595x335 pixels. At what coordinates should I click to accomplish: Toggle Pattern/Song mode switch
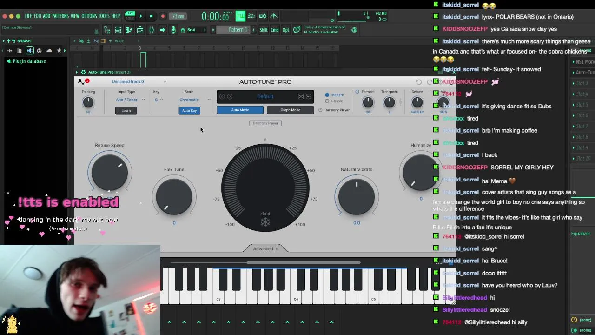(x=130, y=16)
